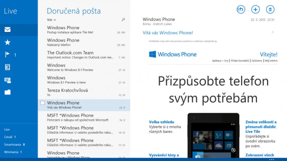Open the more options ellipsis at bottom
Image resolution: width=287 pixels, height=161 pixels.
pyautogui.click(x=272, y=160)
